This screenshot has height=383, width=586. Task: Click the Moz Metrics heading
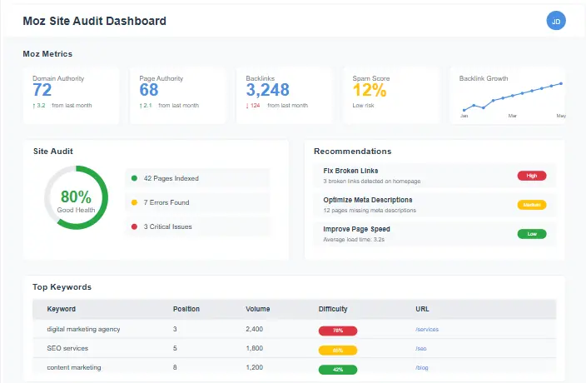pyautogui.click(x=47, y=54)
